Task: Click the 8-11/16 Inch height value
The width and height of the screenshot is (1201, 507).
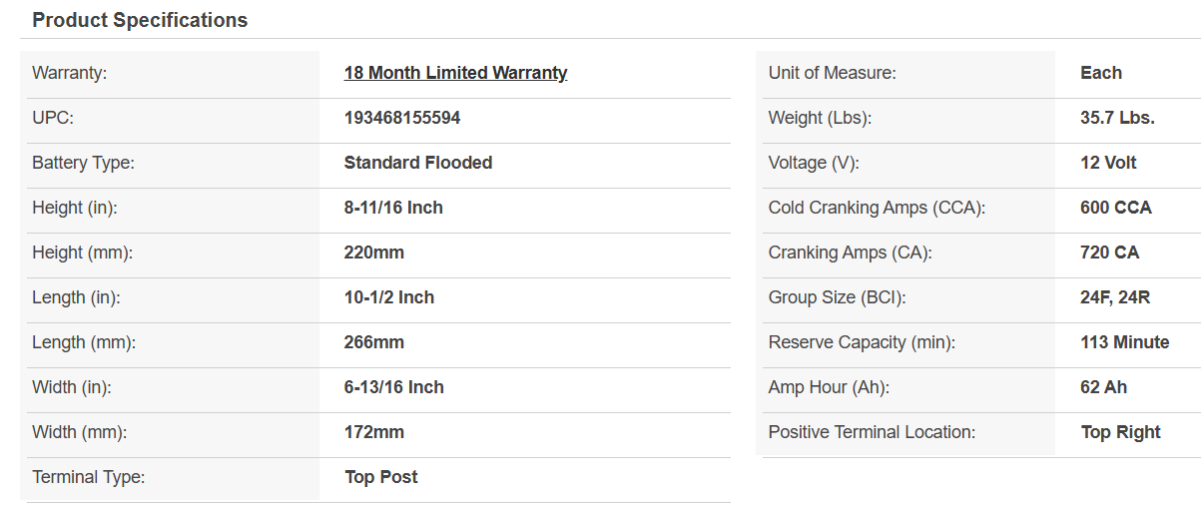Action: (393, 208)
